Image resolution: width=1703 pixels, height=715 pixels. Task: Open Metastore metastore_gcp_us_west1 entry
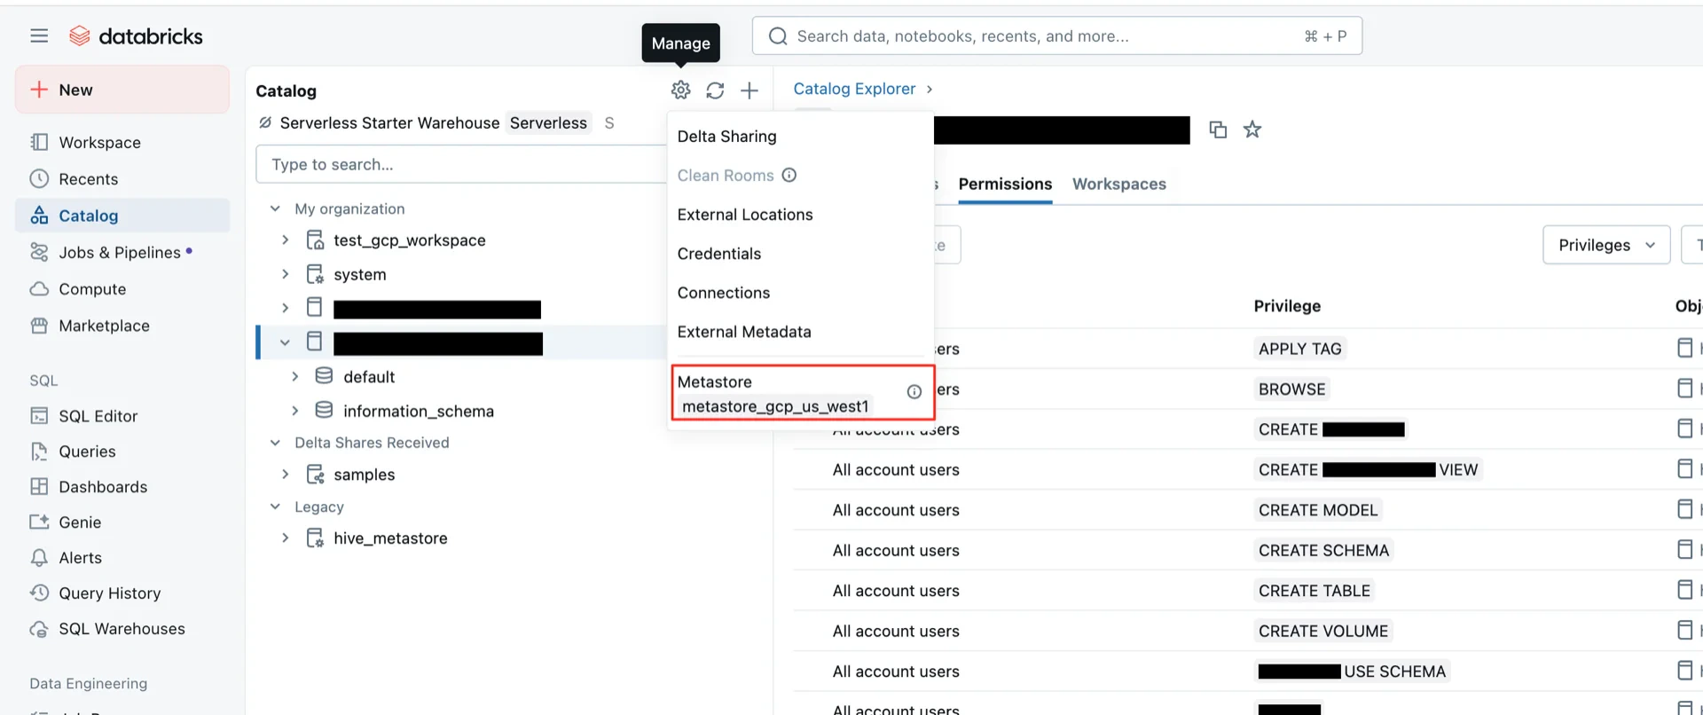802,393
